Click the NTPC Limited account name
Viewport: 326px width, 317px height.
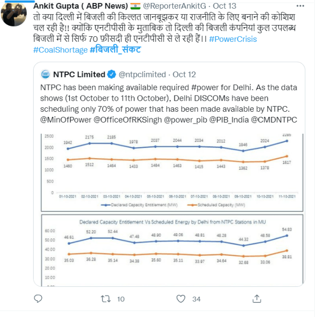coord(78,75)
